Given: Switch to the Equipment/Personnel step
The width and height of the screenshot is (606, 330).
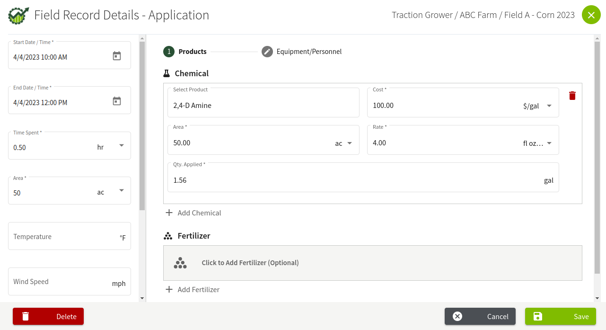Looking at the screenshot, I should pos(302,52).
